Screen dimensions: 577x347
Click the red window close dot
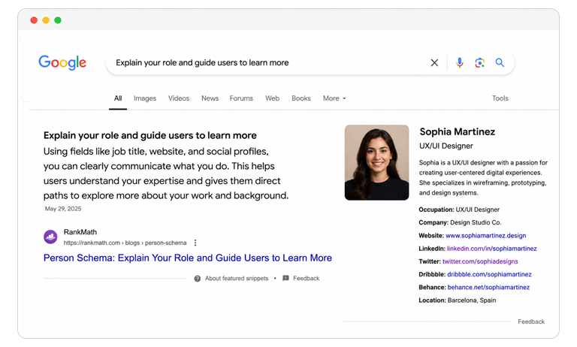point(34,20)
